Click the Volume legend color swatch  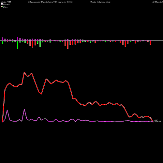[2, 4]
